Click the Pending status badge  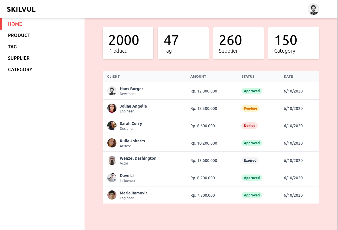pyautogui.click(x=250, y=108)
